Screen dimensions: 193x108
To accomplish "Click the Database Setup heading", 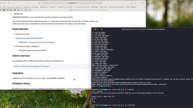I will click(21, 83).
